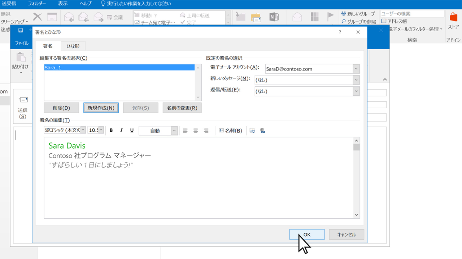
Task: Open the 游ゴシック font name dropdown
Action: pyautogui.click(x=83, y=130)
